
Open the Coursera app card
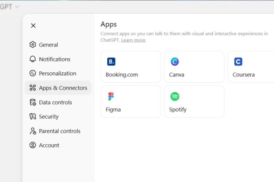[x=250, y=67]
